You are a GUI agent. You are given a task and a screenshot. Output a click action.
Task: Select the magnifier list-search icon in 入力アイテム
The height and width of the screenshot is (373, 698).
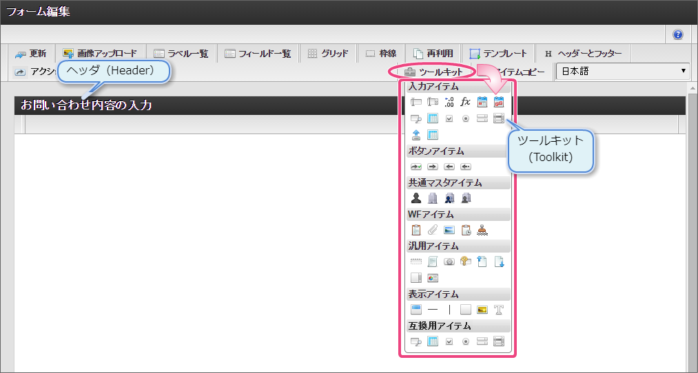point(415,118)
